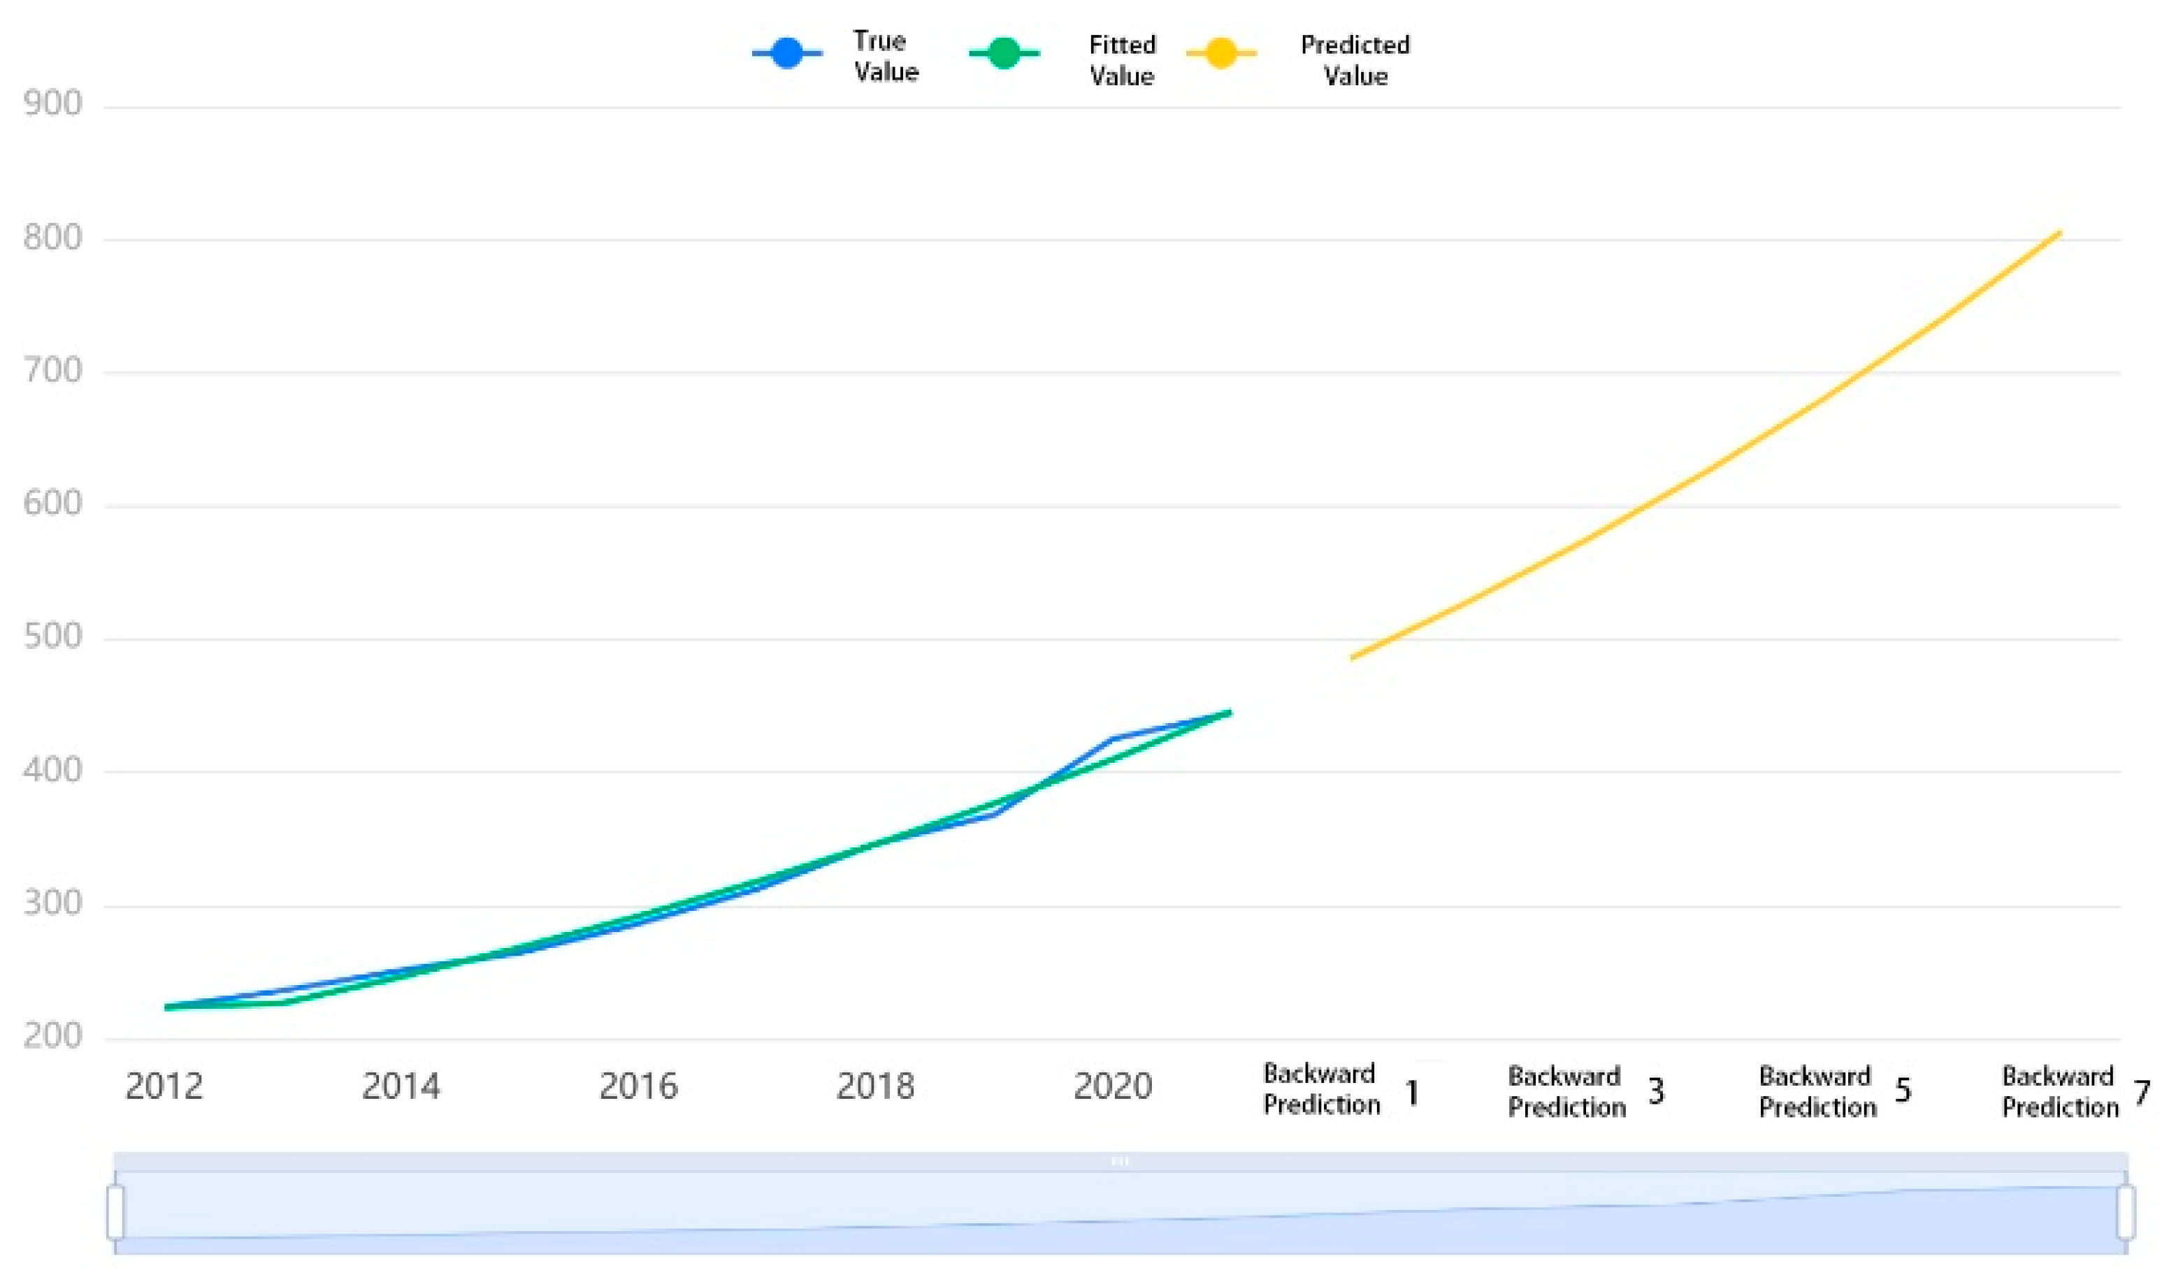The image size is (2176, 1268).
Task: Click the 2020 x-axis label
Action: coord(1112,1086)
